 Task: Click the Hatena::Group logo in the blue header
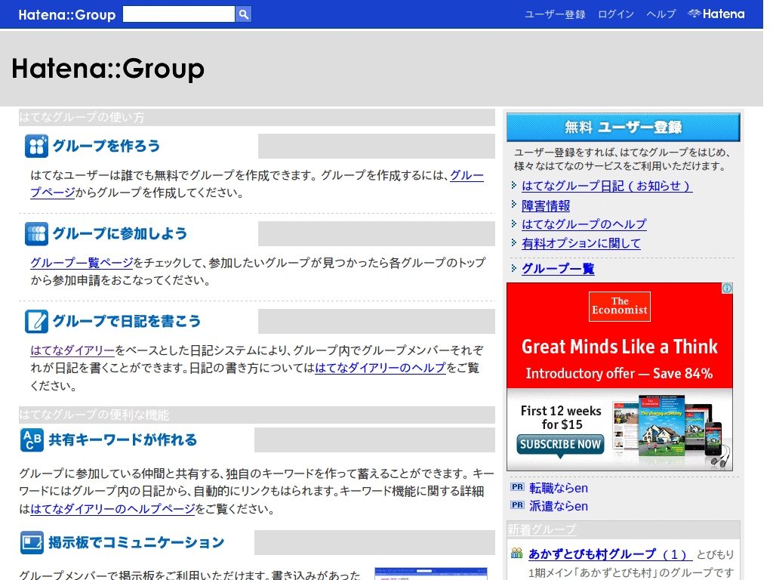pos(67,15)
